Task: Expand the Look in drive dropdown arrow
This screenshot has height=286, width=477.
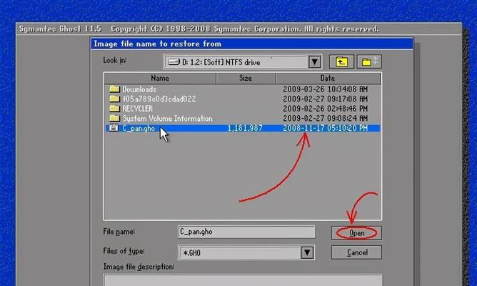Action: tap(315, 62)
